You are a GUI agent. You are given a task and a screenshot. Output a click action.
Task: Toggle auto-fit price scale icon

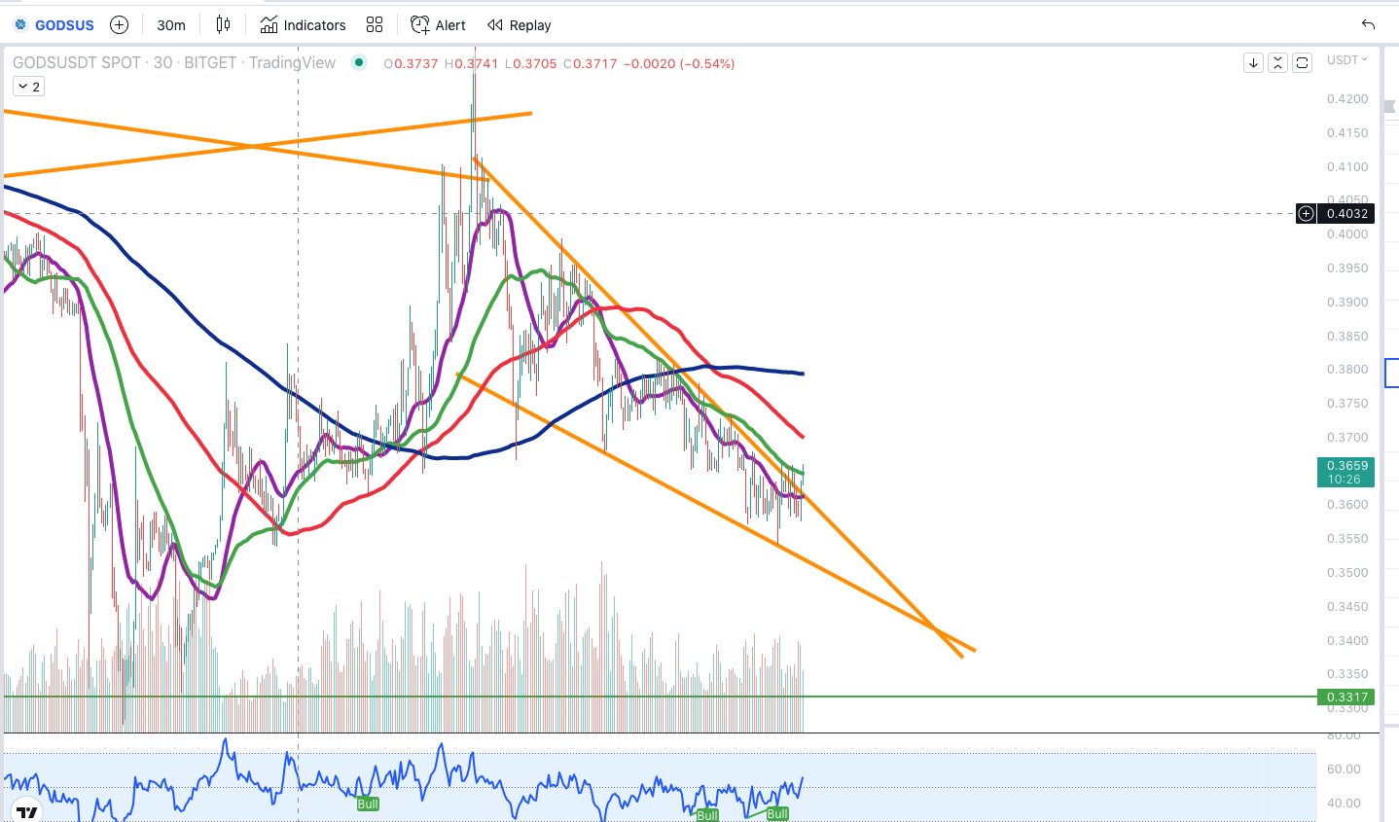coord(1277,61)
